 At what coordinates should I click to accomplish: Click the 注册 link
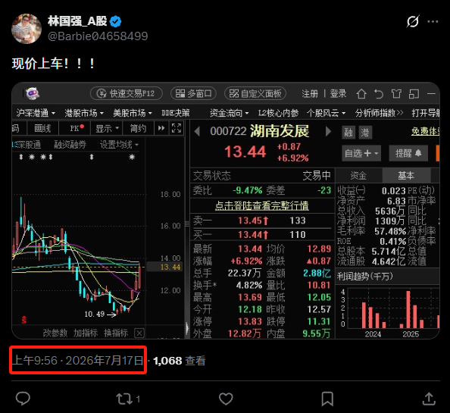[x=310, y=93]
